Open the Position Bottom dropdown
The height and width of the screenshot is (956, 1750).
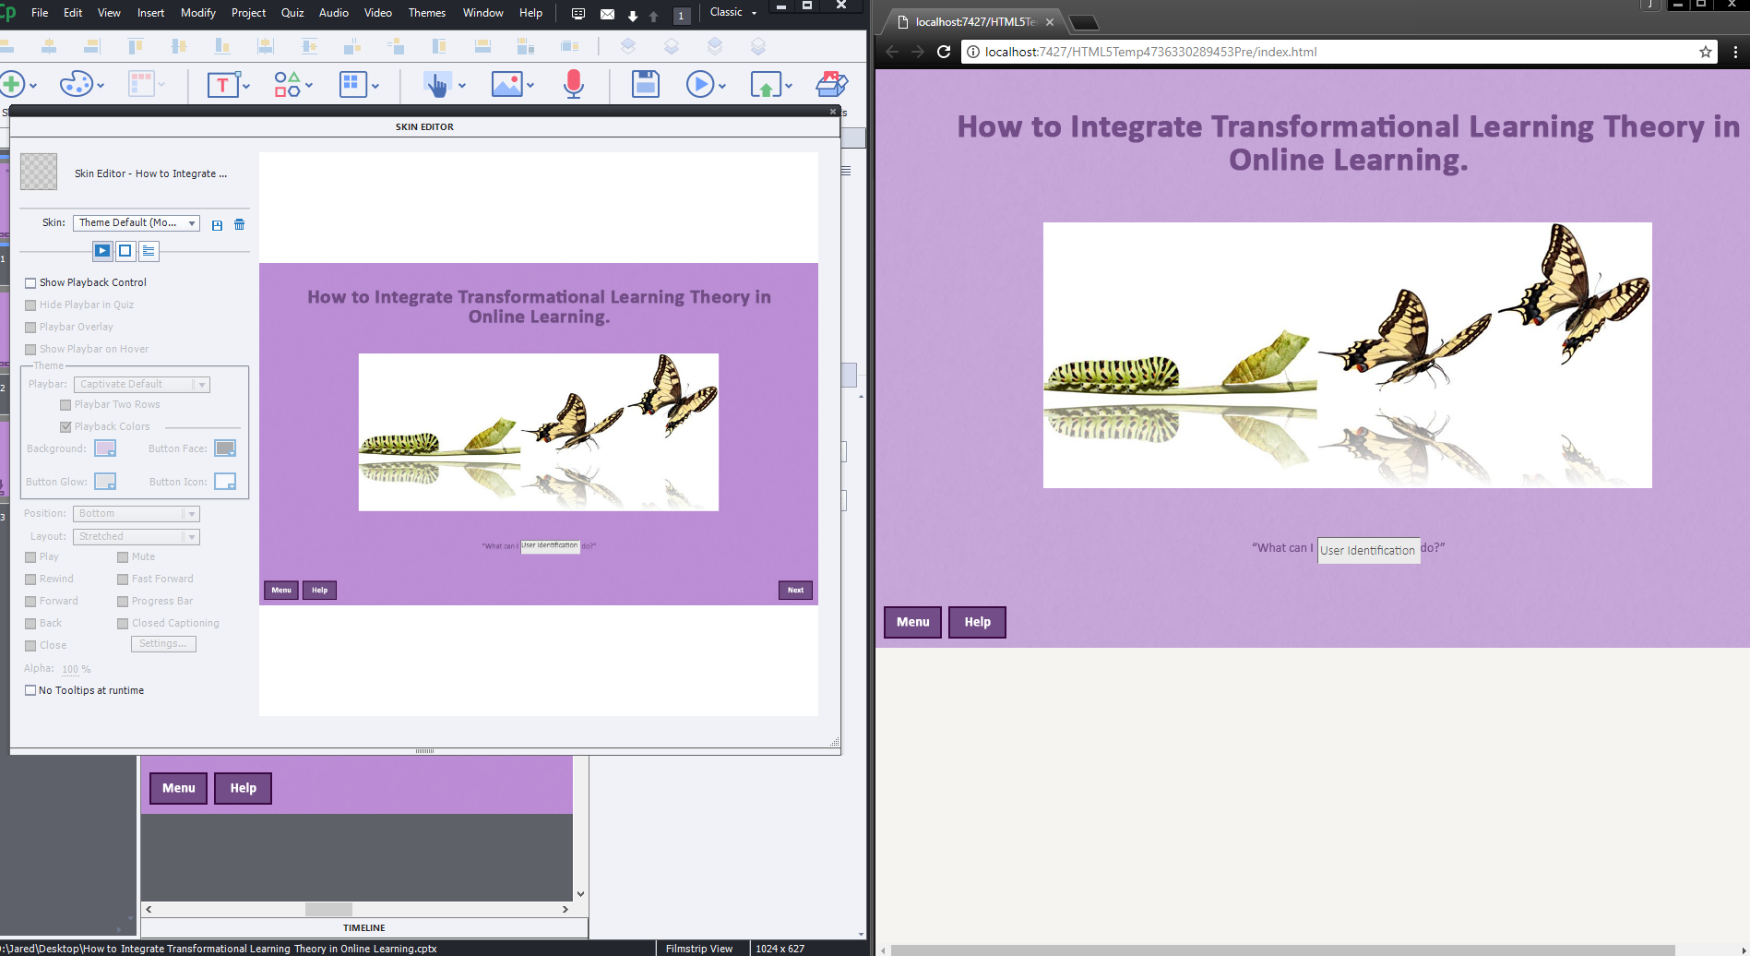[x=137, y=513]
